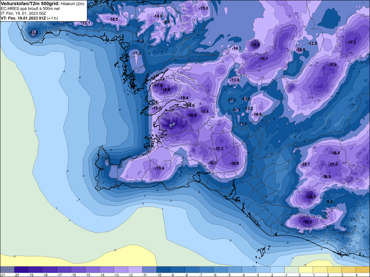Click the 'VT: Fim. 19.01.2023 01Z' valid time
The height and width of the screenshot is (277, 370).
[23, 18]
